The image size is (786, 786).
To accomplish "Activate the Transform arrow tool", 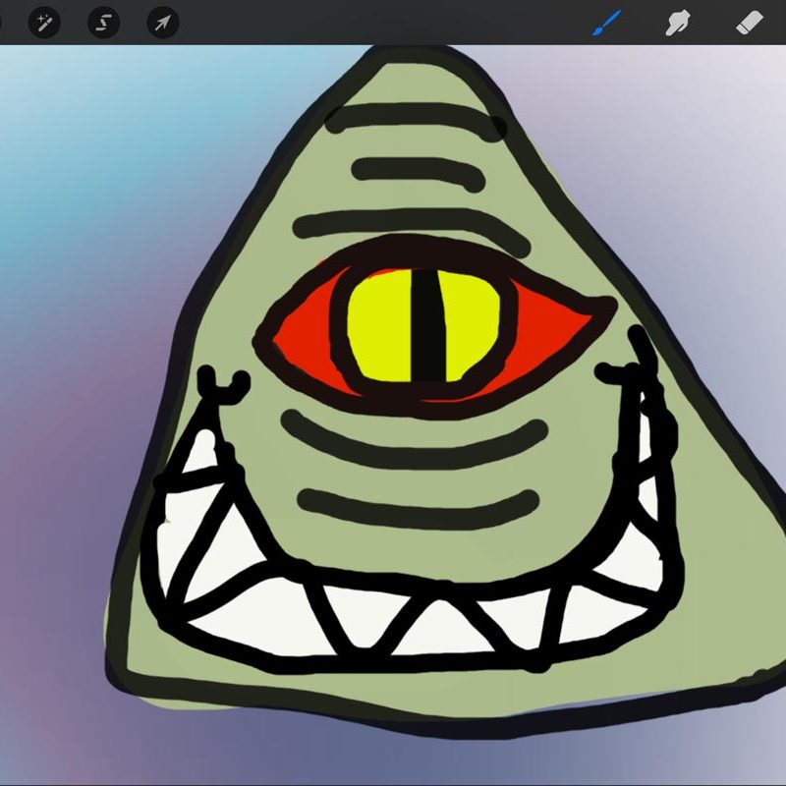I will pos(162,23).
